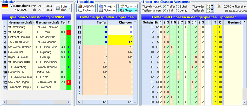
Task: Click the Gastmannschaft column header
Action: click(x=47, y=22)
